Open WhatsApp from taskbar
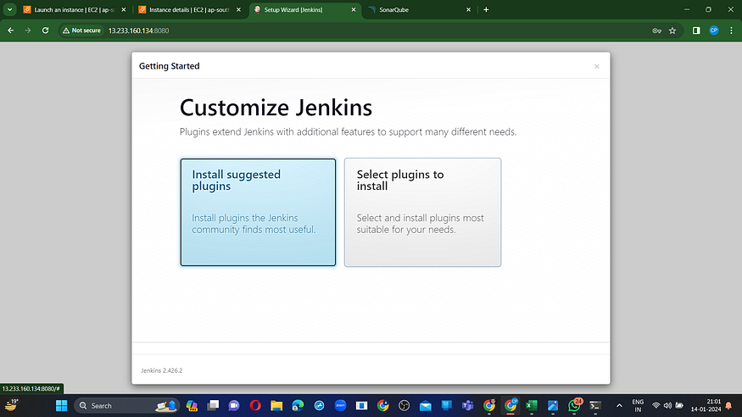 (574, 406)
